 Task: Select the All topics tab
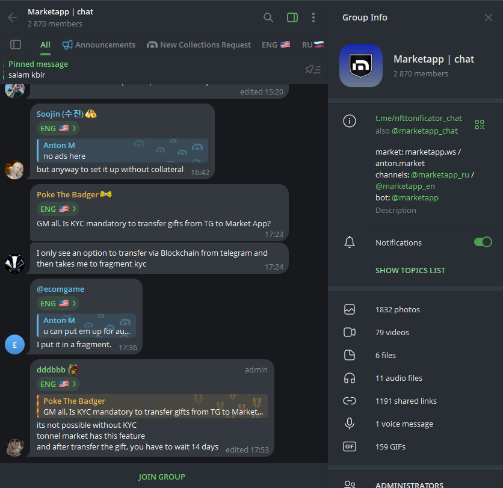[x=45, y=45]
